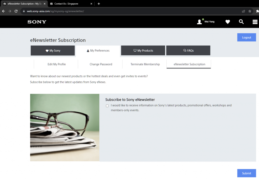Image resolution: width=259 pixels, height=180 pixels.
Task: Open the My Products tab
Action: click(x=143, y=51)
